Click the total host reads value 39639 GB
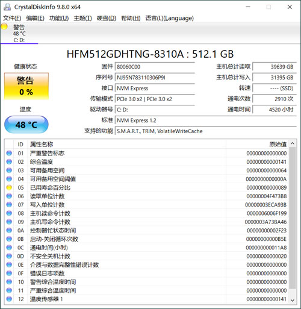This screenshot has width=301, height=309. pyautogui.click(x=275, y=67)
